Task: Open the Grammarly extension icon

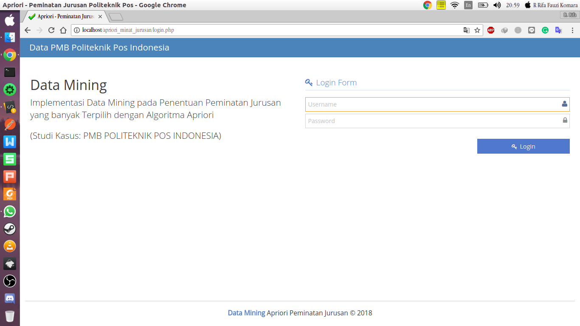Action: (x=545, y=30)
